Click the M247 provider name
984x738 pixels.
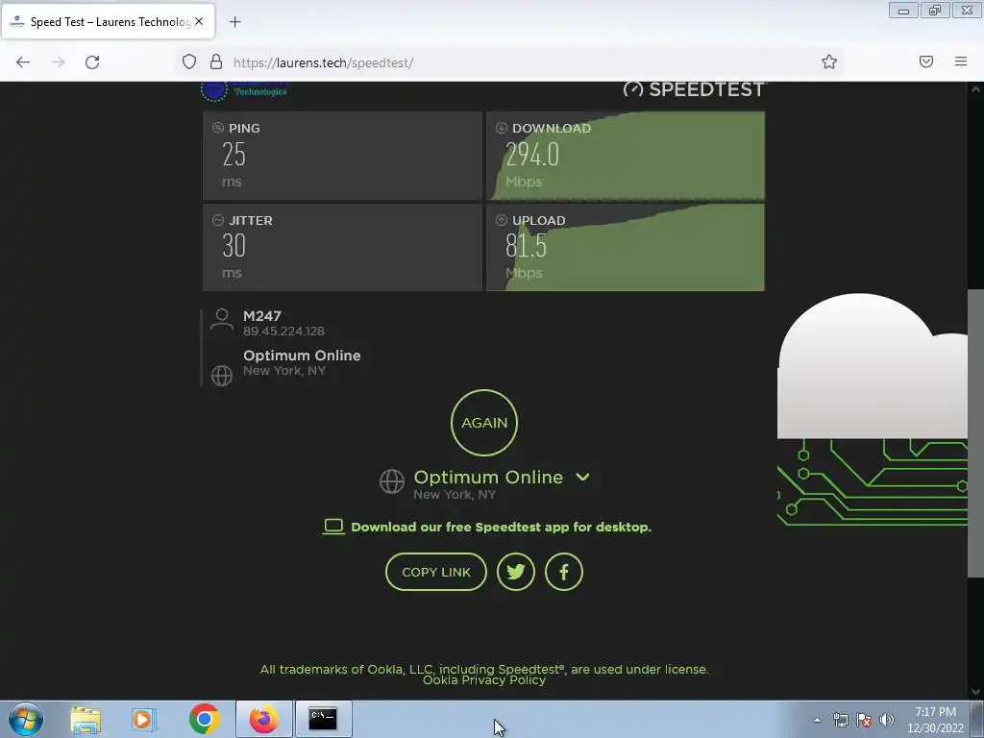click(x=261, y=315)
